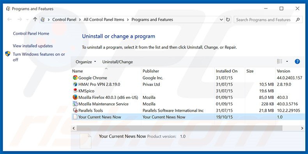Expand the chevron after Control Panel breadcrumb
The width and height of the screenshot is (308, 154).
(x=80, y=19)
